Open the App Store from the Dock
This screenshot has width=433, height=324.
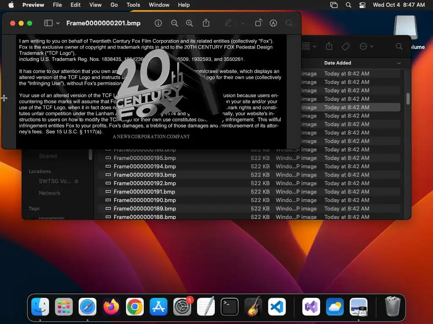click(159, 307)
